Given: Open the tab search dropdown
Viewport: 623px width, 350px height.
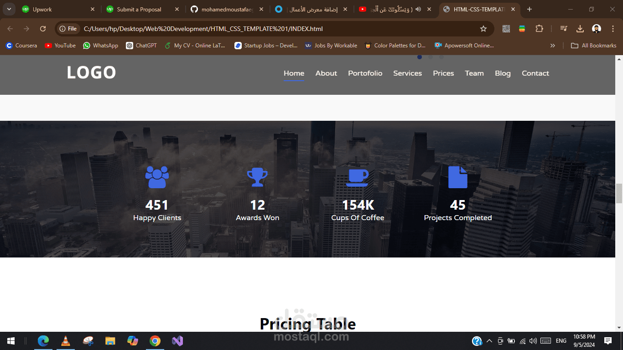Looking at the screenshot, I should pyautogui.click(x=9, y=9).
